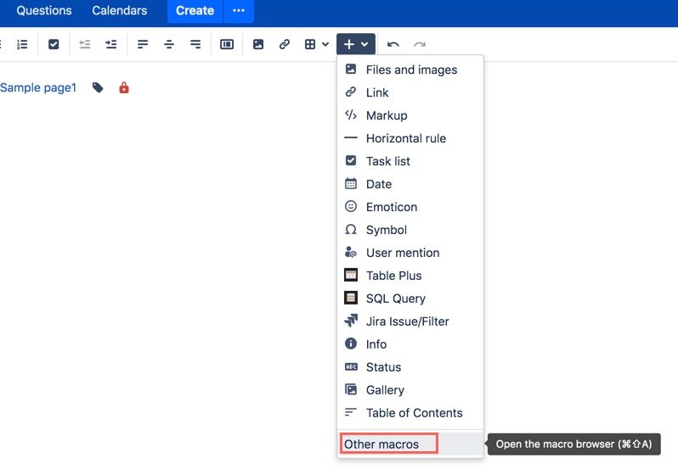Toggle the Insert more content plus dropdown

[356, 44]
